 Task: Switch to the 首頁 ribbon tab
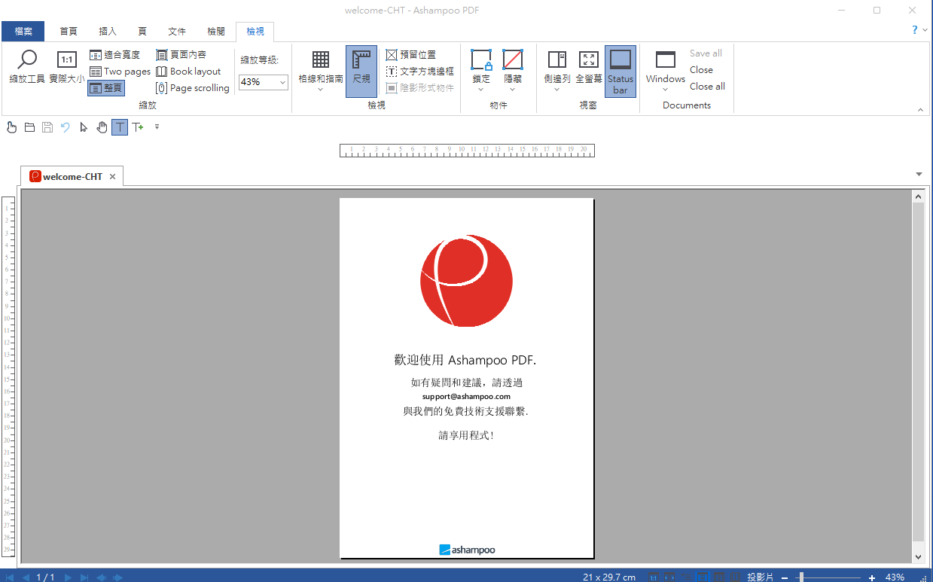pos(69,31)
